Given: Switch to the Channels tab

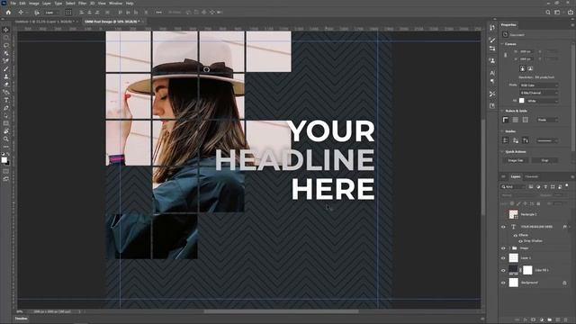Looking at the screenshot, I should click(531, 176).
